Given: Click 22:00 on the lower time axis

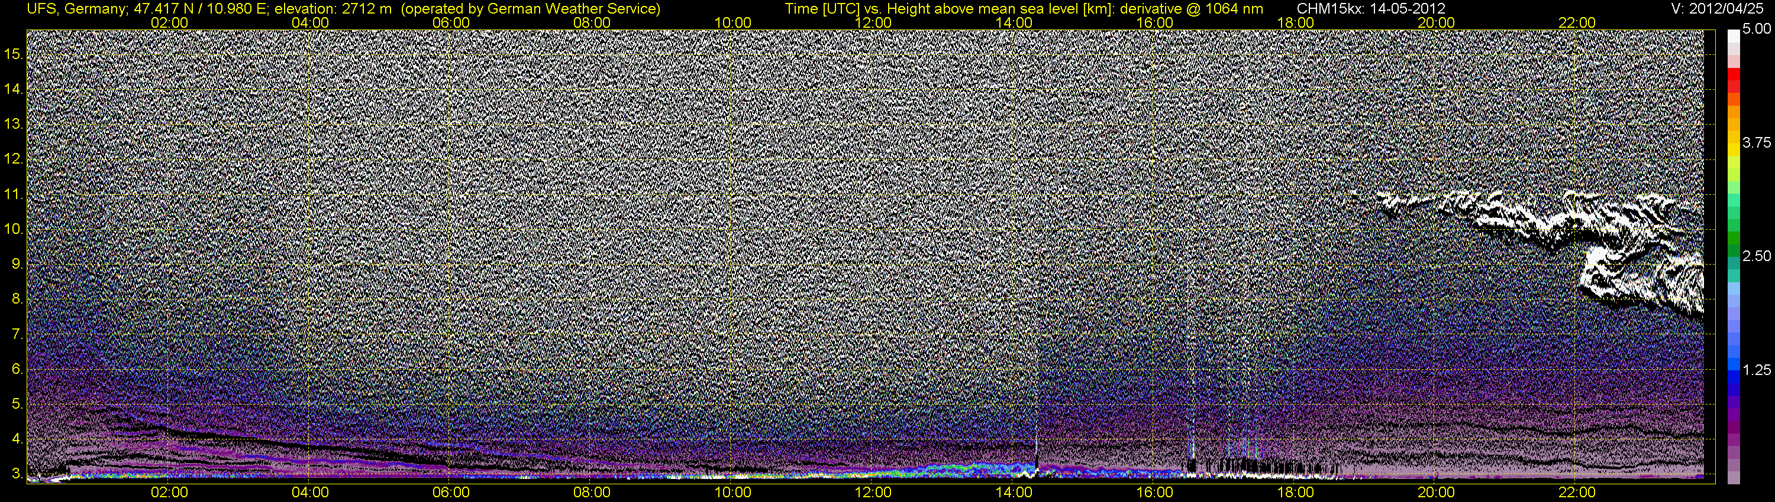Looking at the screenshot, I should pyautogui.click(x=1577, y=493).
